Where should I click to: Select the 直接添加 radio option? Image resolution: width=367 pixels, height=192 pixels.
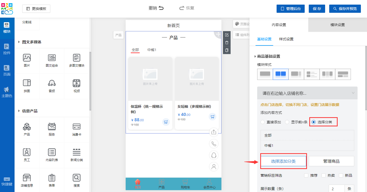point(263,122)
